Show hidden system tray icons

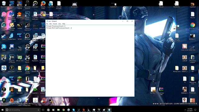(x=185, y=110)
